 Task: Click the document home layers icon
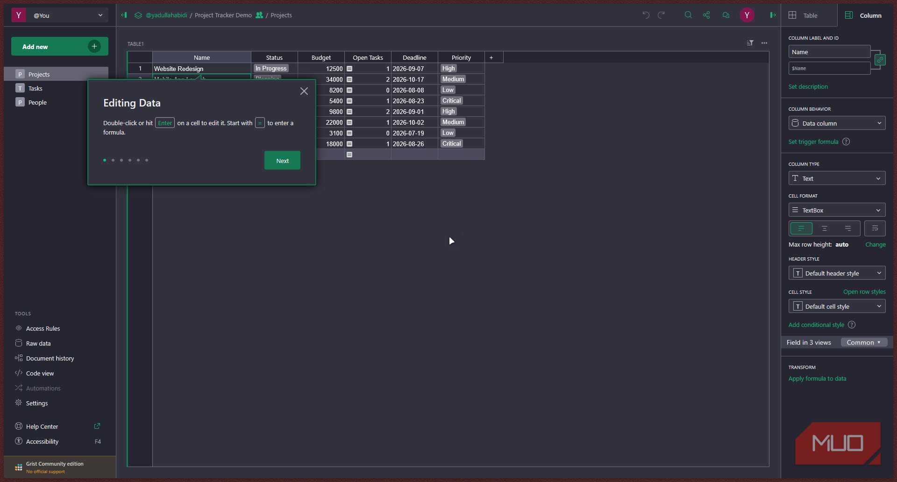tap(138, 15)
